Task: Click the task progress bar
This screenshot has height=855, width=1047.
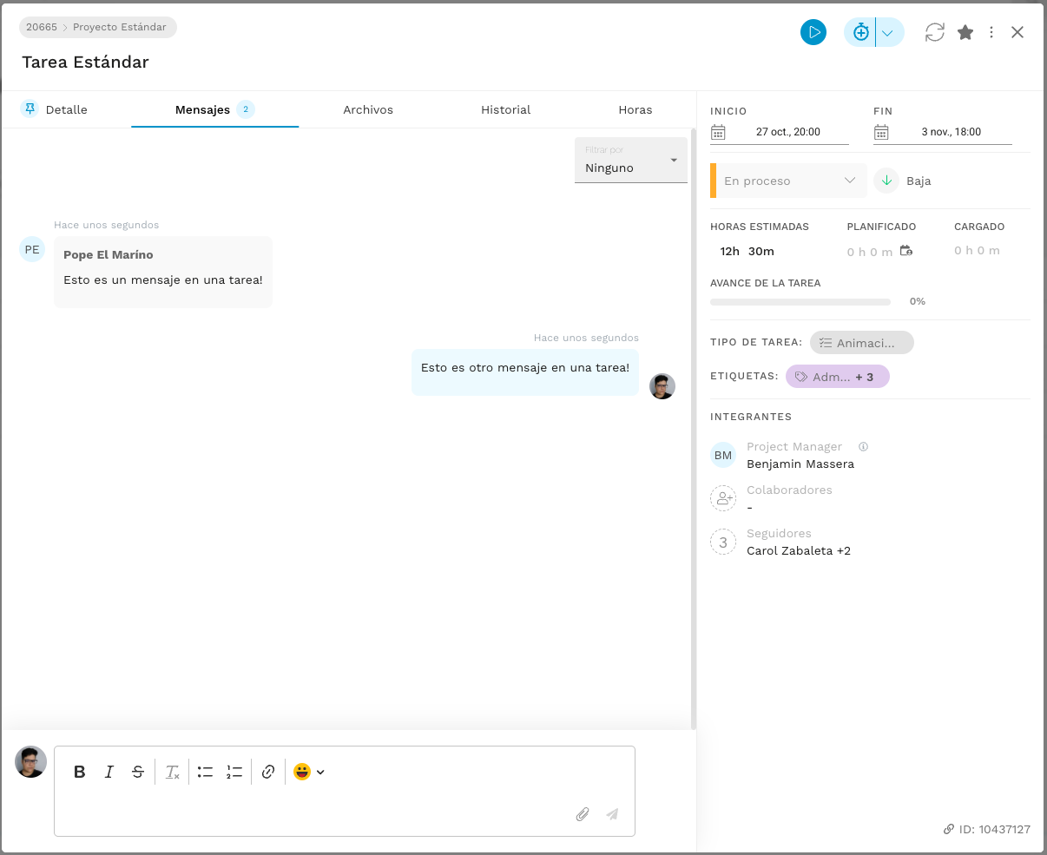Action: tap(800, 302)
